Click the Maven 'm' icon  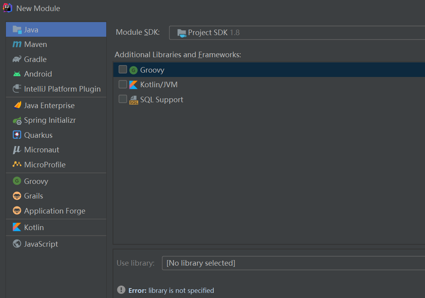(17, 44)
